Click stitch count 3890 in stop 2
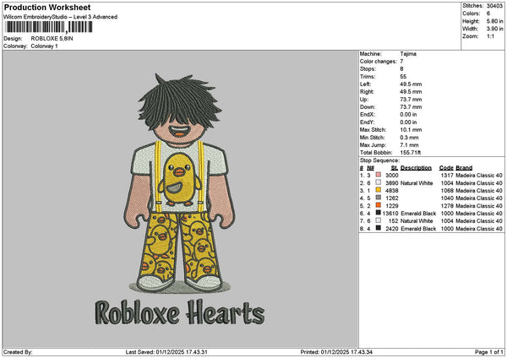507x358 pixels. (x=392, y=183)
